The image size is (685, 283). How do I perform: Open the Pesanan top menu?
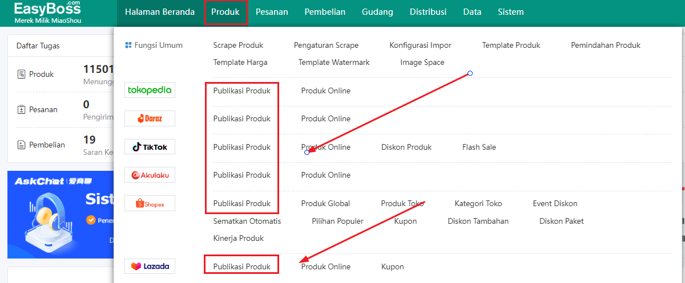pos(272,12)
